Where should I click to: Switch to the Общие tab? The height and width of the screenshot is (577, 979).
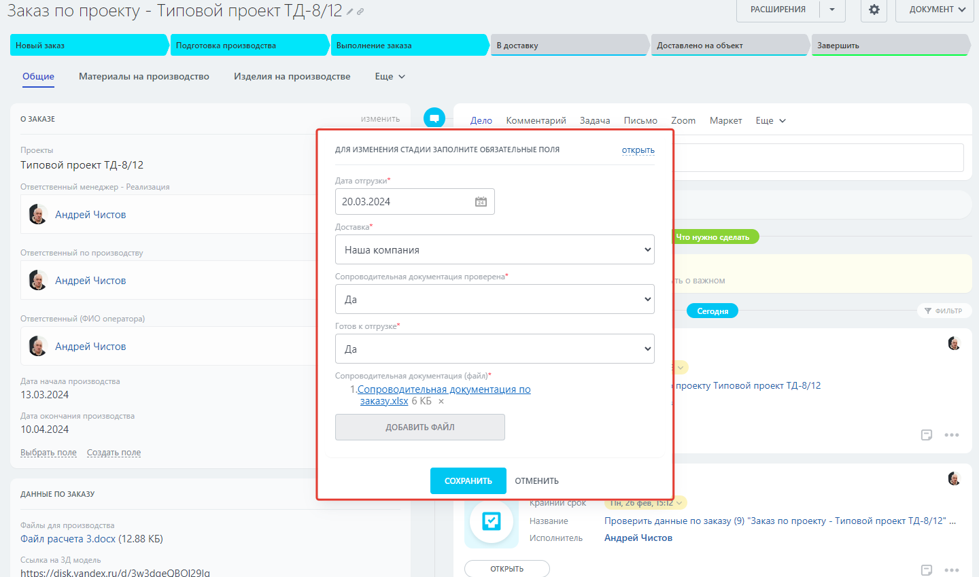coord(38,77)
